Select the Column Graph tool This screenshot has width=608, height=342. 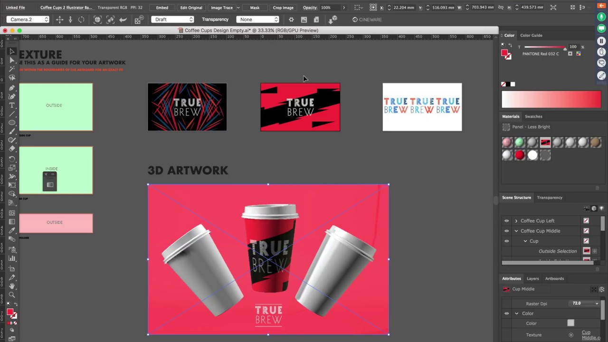point(12,258)
